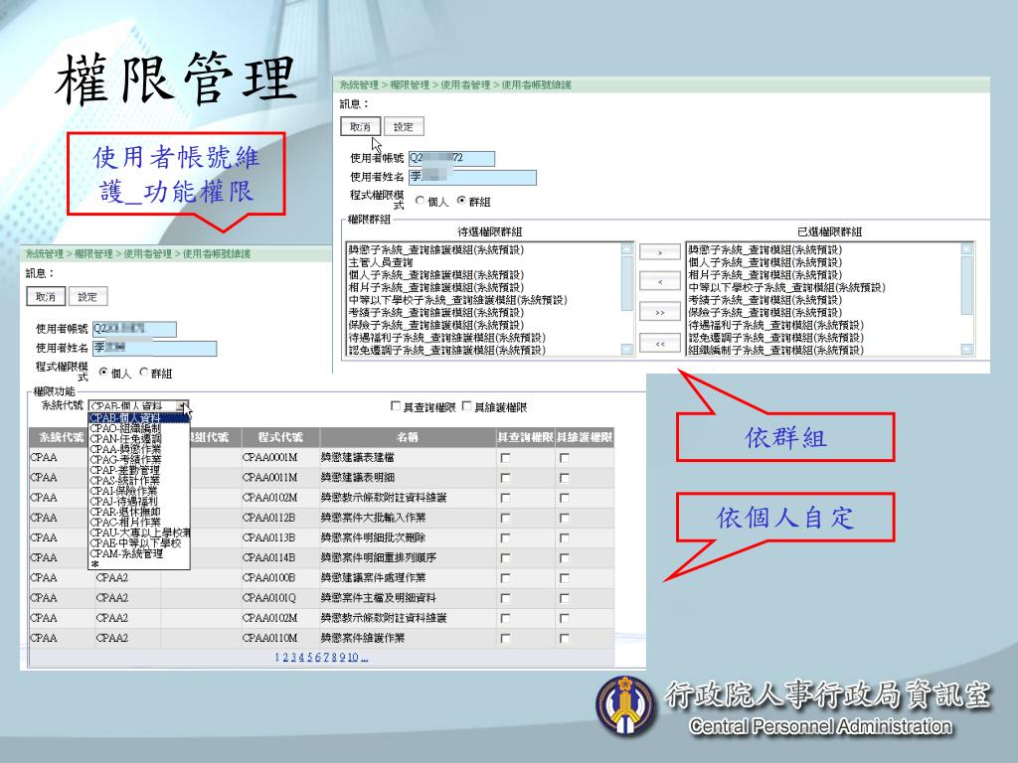Check query permission for CPAA0001M 奬懲建議表建檔

point(505,458)
